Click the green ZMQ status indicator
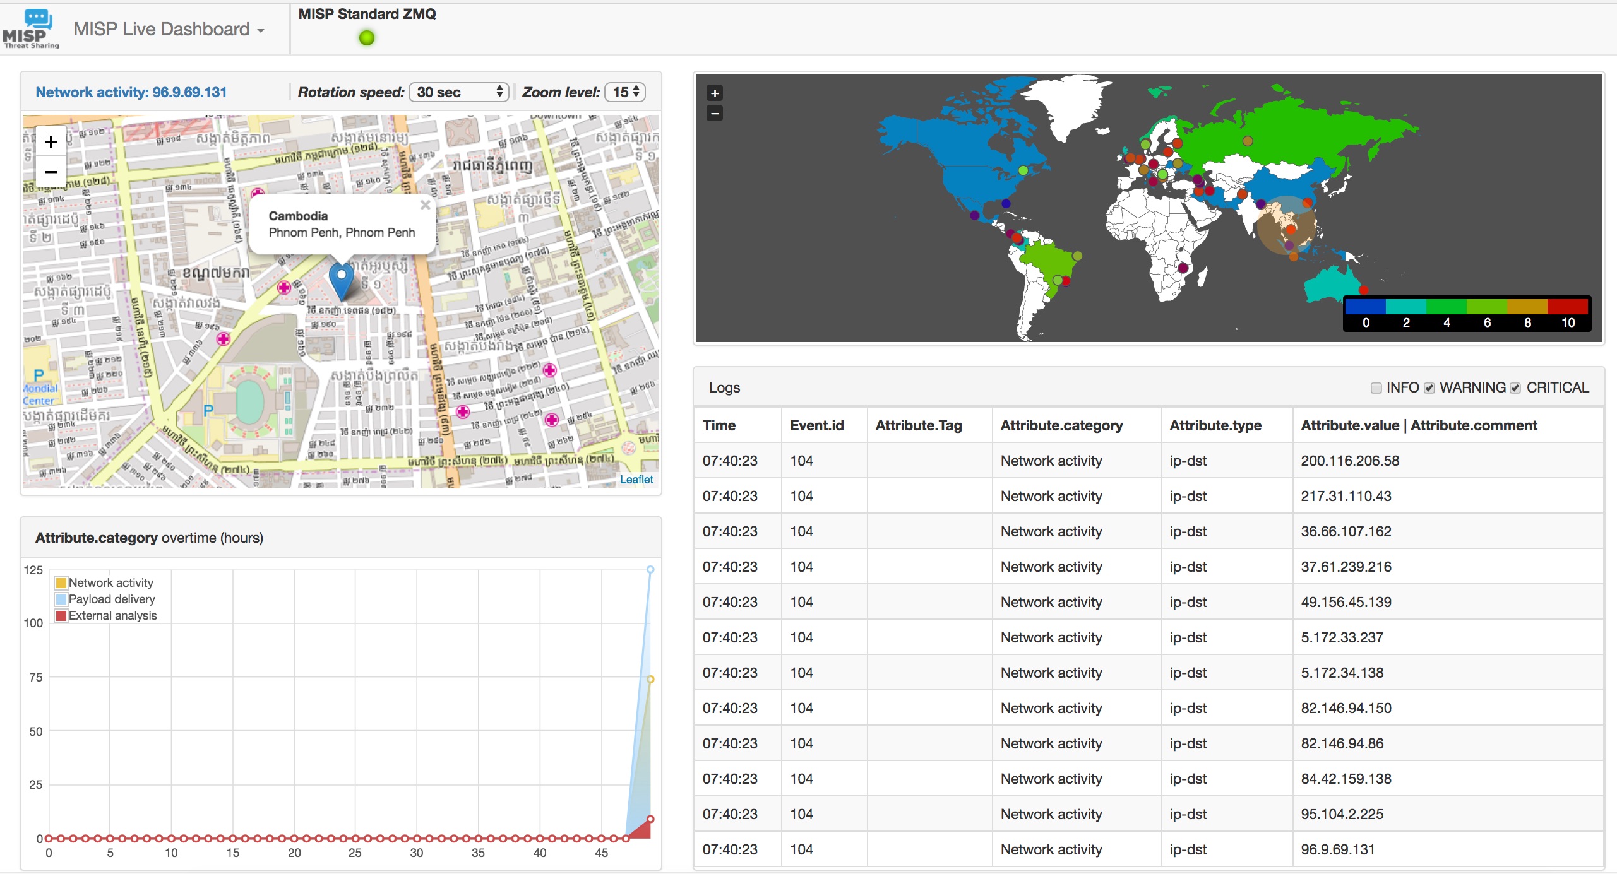This screenshot has width=1617, height=874. 366,38
